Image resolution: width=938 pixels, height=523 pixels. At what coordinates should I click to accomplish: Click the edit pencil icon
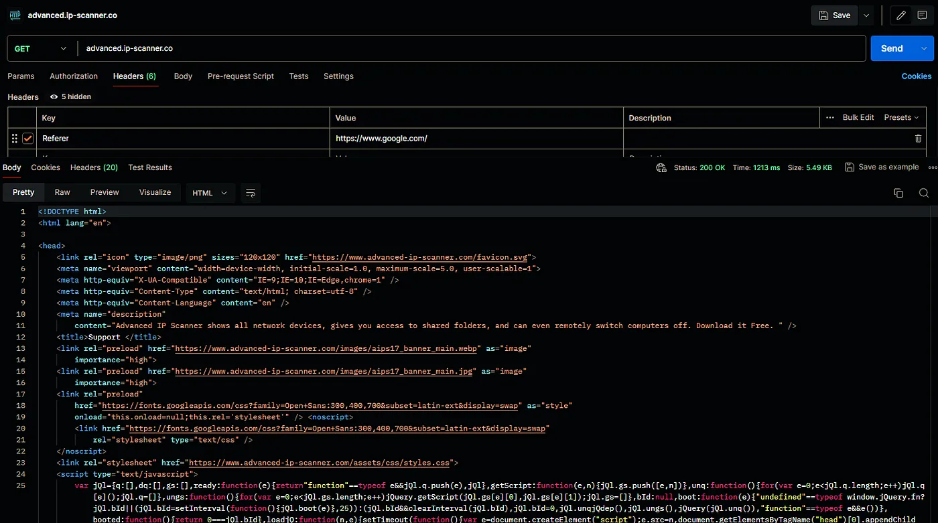[x=901, y=15]
